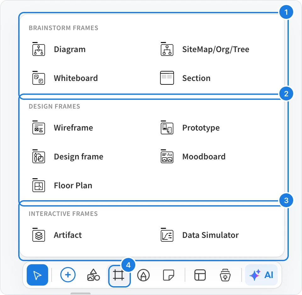
Task: Add a Data Simulator via its label
Action: pos(210,235)
